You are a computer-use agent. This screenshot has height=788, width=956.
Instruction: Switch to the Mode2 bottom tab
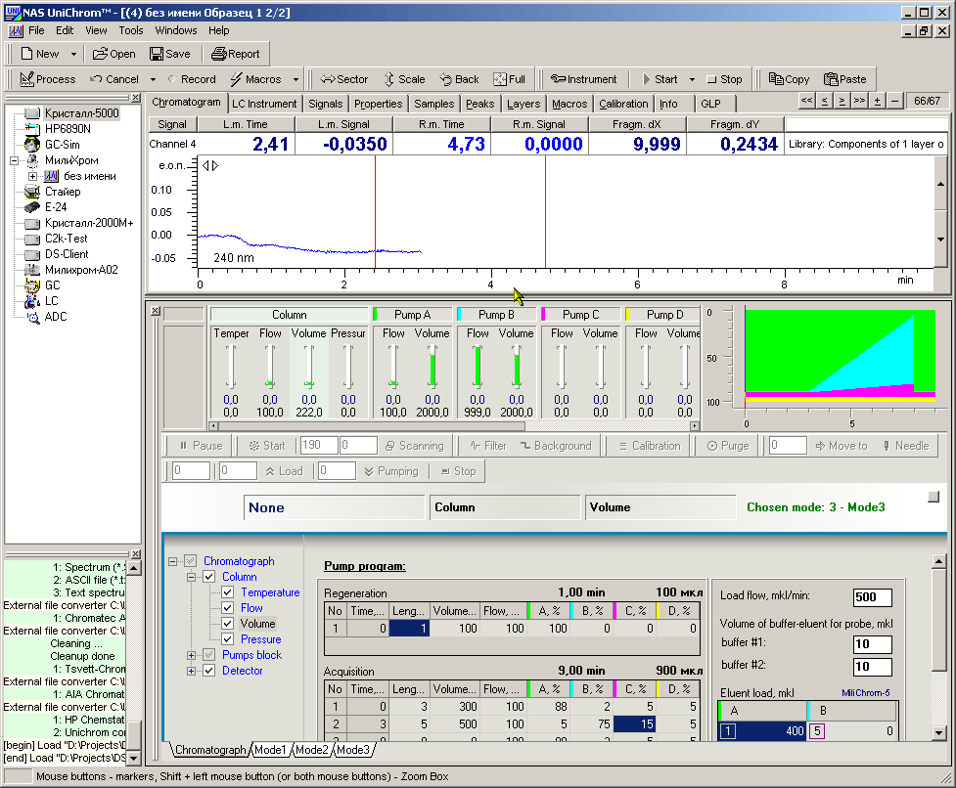(311, 750)
